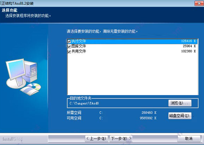Select the 执行文件 list row

point(132,41)
